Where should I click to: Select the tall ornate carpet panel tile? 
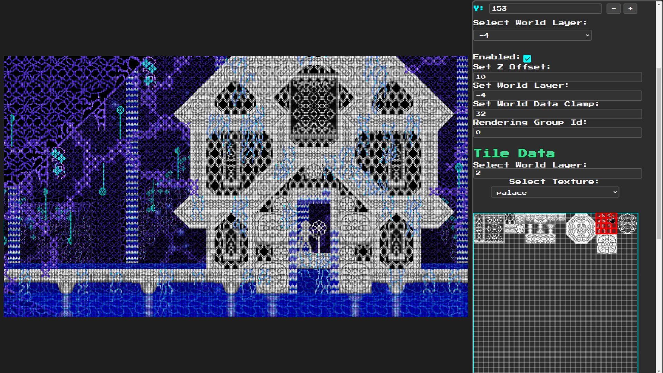coord(494,228)
